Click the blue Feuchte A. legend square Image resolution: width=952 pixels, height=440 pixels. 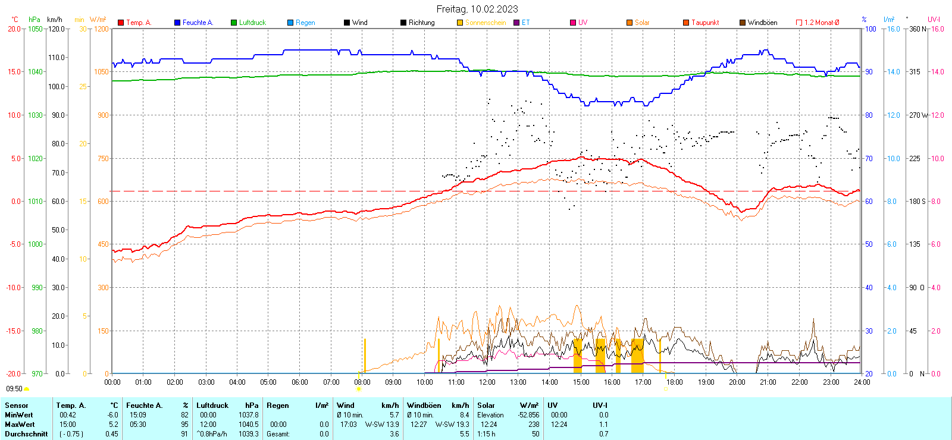click(177, 23)
